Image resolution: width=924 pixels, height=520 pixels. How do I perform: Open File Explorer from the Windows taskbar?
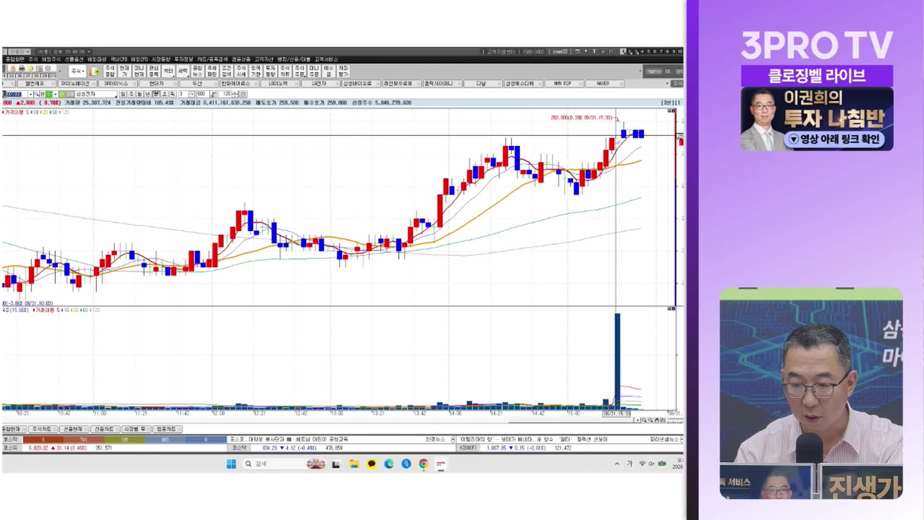tap(354, 464)
